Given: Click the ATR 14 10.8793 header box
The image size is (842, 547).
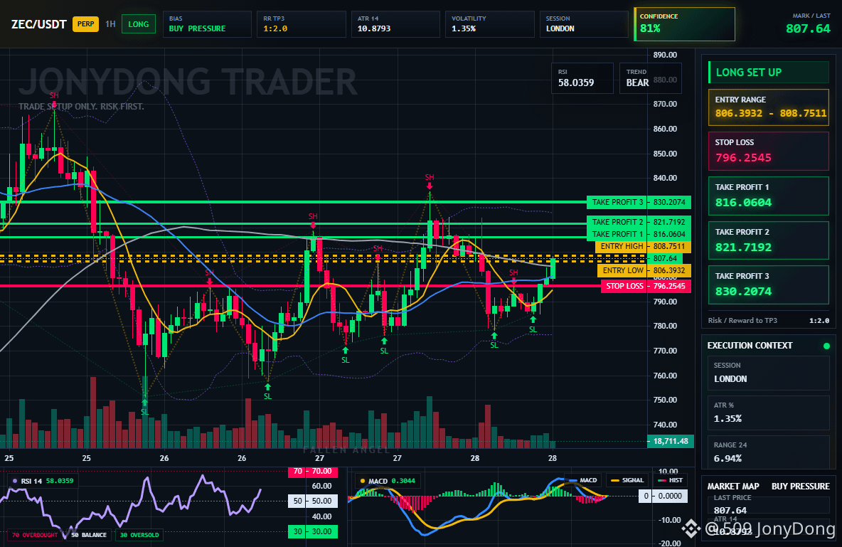Looking at the screenshot, I should [x=395, y=24].
